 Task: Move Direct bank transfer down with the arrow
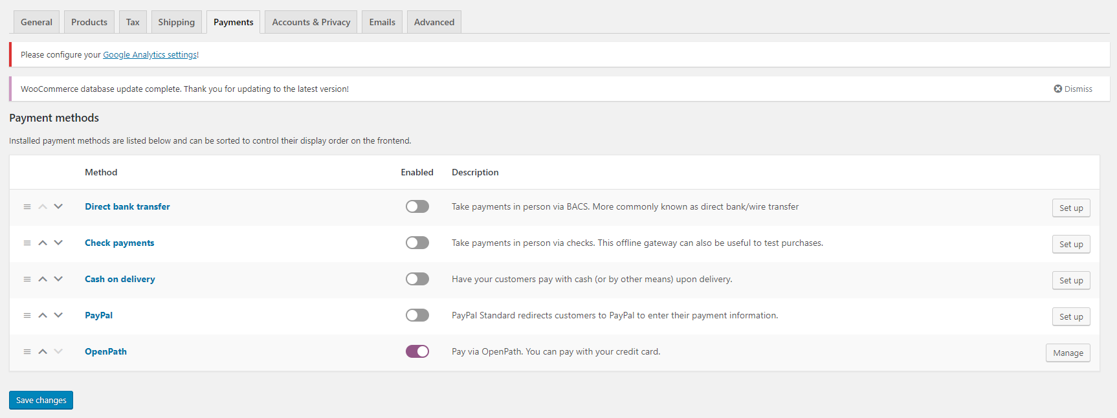coord(58,207)
